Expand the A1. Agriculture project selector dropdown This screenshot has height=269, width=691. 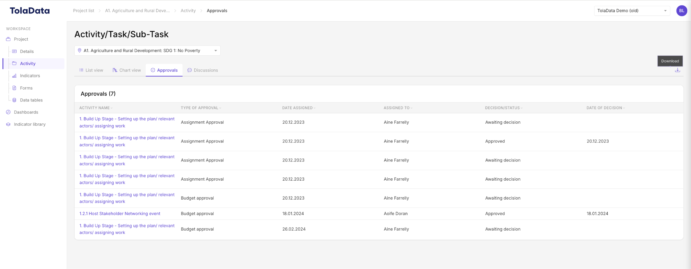point(147,51)
